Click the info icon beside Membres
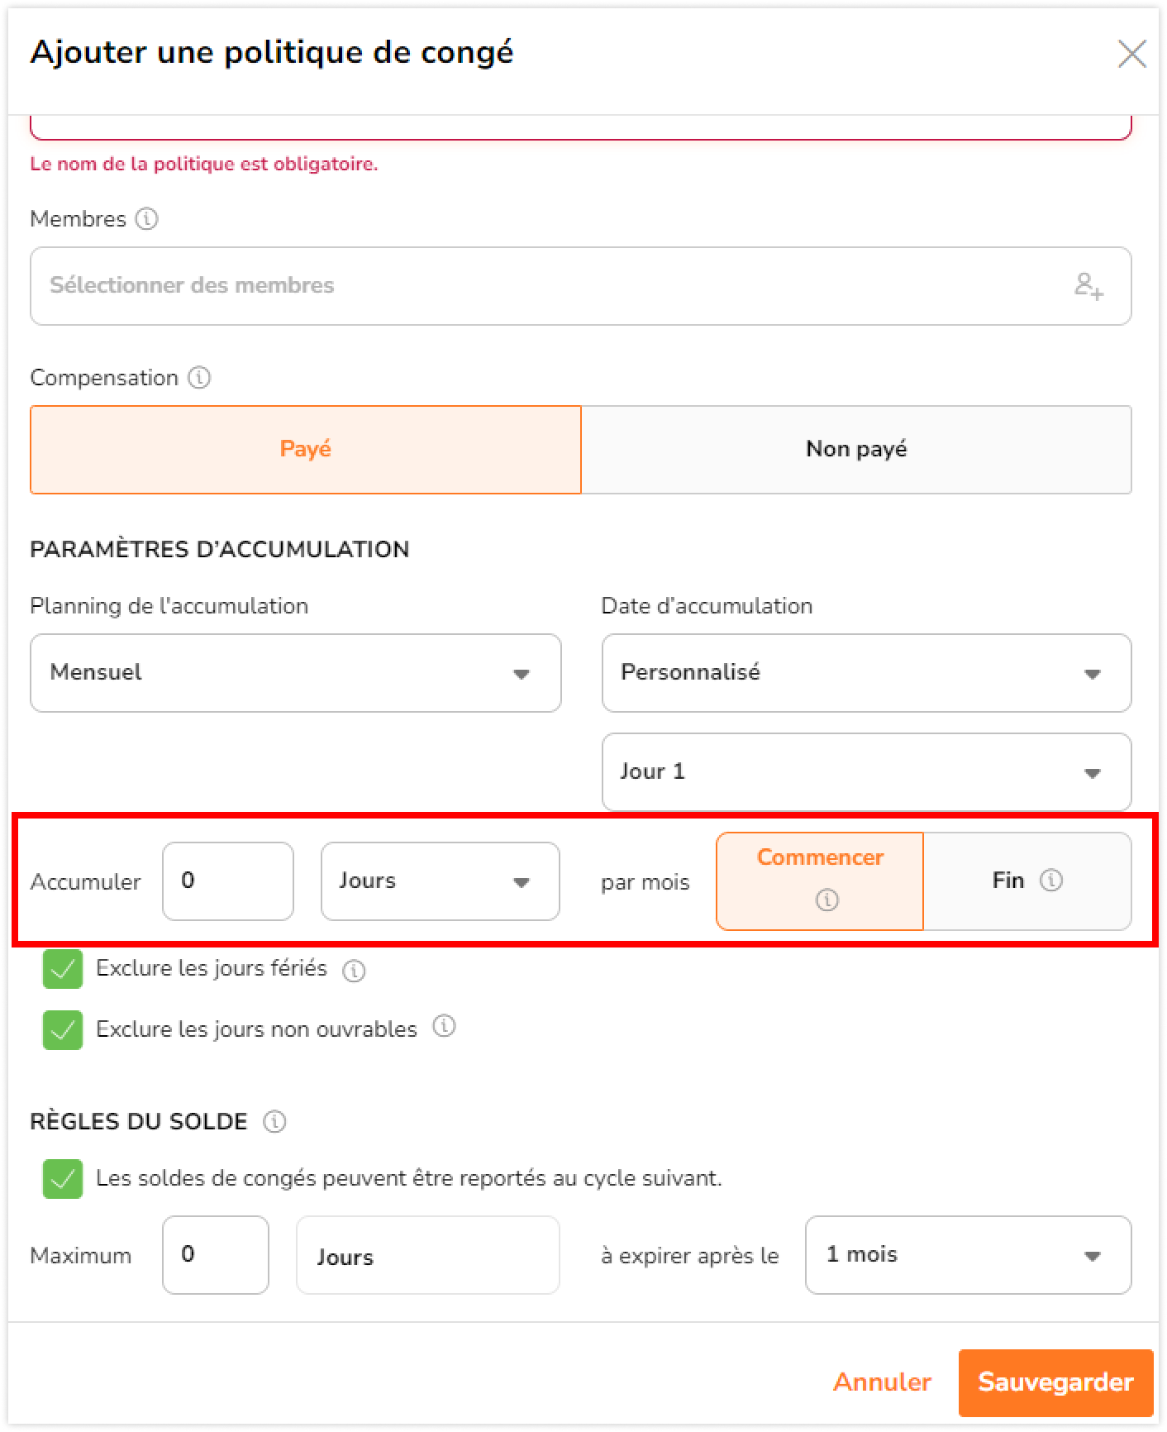 pyautogui.click(x=146, y=219)
